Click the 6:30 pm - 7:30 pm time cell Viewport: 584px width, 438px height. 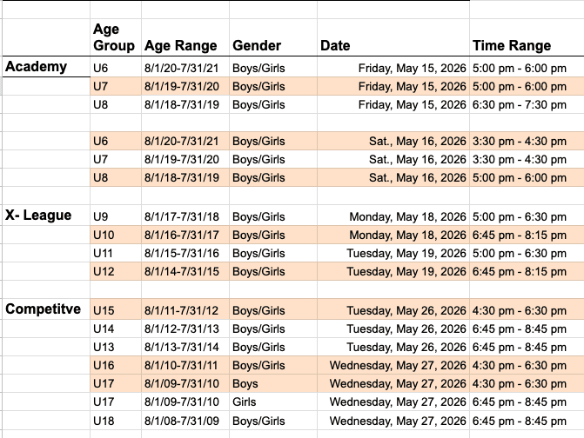click(520, 104)
